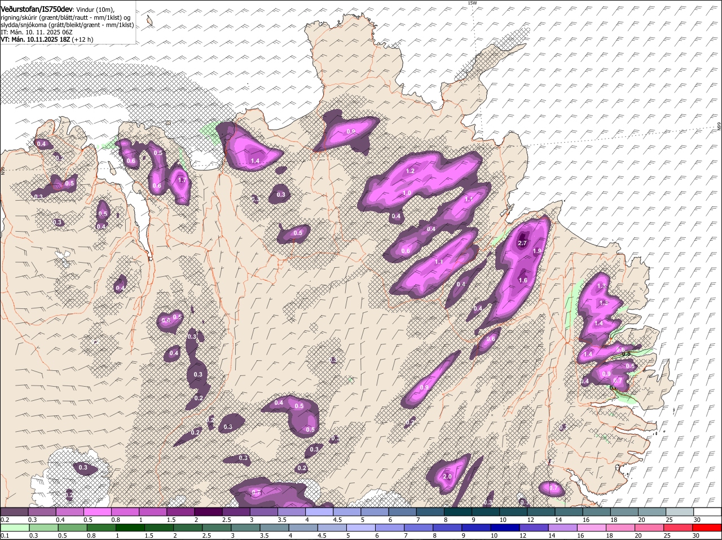The width and height of the screenshot is (722, 540).
Task: Click the '0.2' tick label on top legend
Action: [x=4, y=519]
